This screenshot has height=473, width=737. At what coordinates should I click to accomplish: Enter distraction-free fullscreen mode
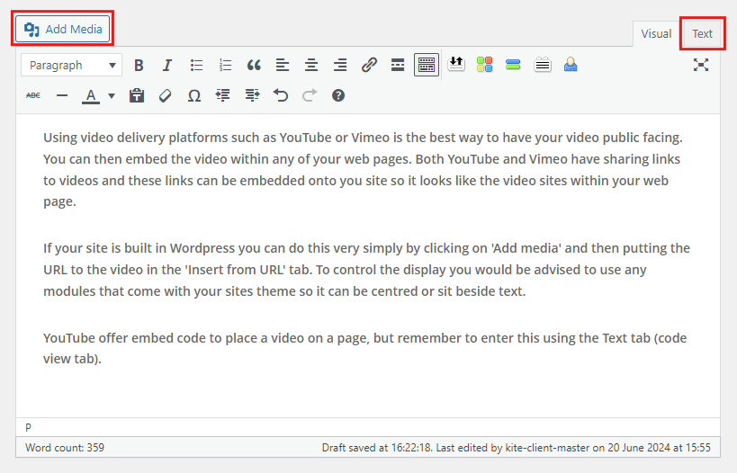(701, 65)
